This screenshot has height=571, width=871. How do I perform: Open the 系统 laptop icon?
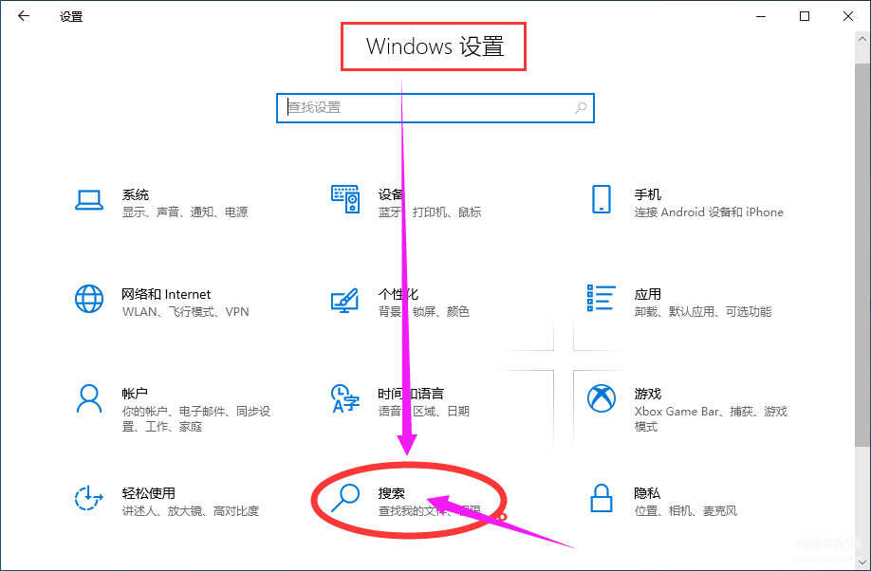pos(89,200)
